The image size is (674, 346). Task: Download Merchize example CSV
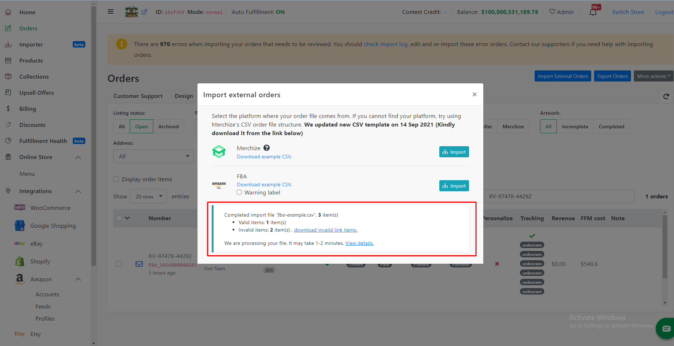[x=264, y=157]
